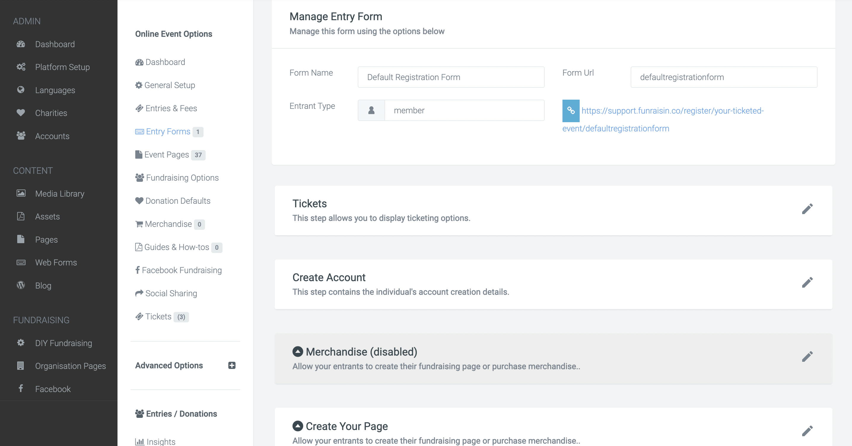
Task: Open General Setup options
Action: [165, 85]
